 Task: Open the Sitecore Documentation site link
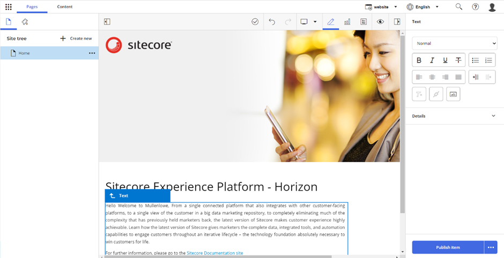(x=214, y=253)
